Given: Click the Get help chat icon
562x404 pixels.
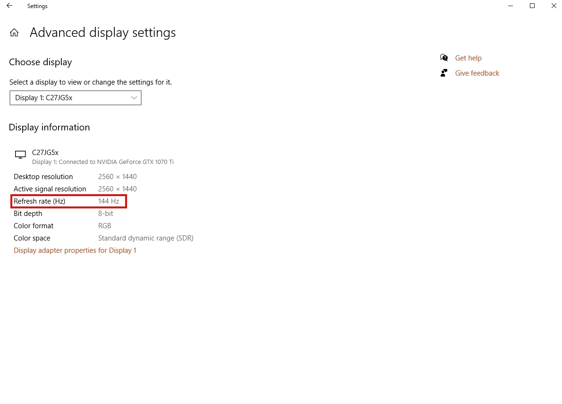Looking at the screenshot, I should coord(444,58).
